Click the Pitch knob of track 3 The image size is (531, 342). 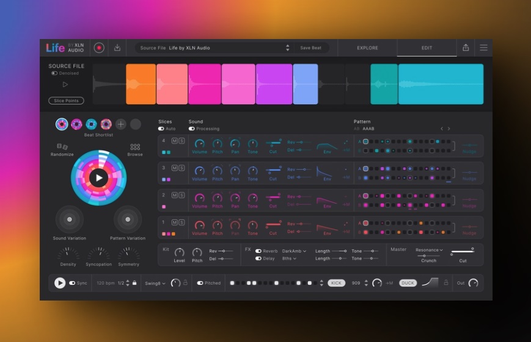[x=217, y=171]
